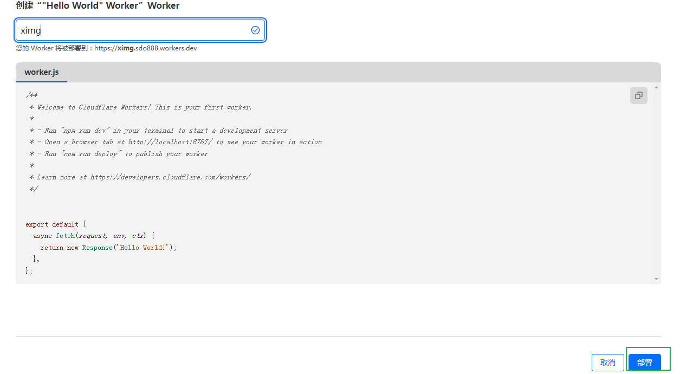Click the copy code icon
The image size is (693, 374).
[x=638, y=95]
